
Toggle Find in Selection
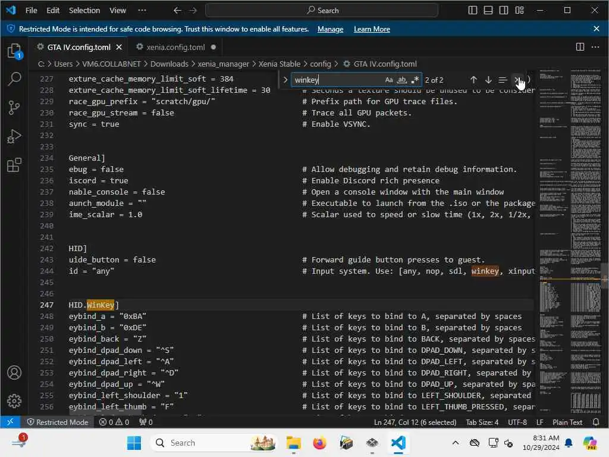[x=503, y=80]
